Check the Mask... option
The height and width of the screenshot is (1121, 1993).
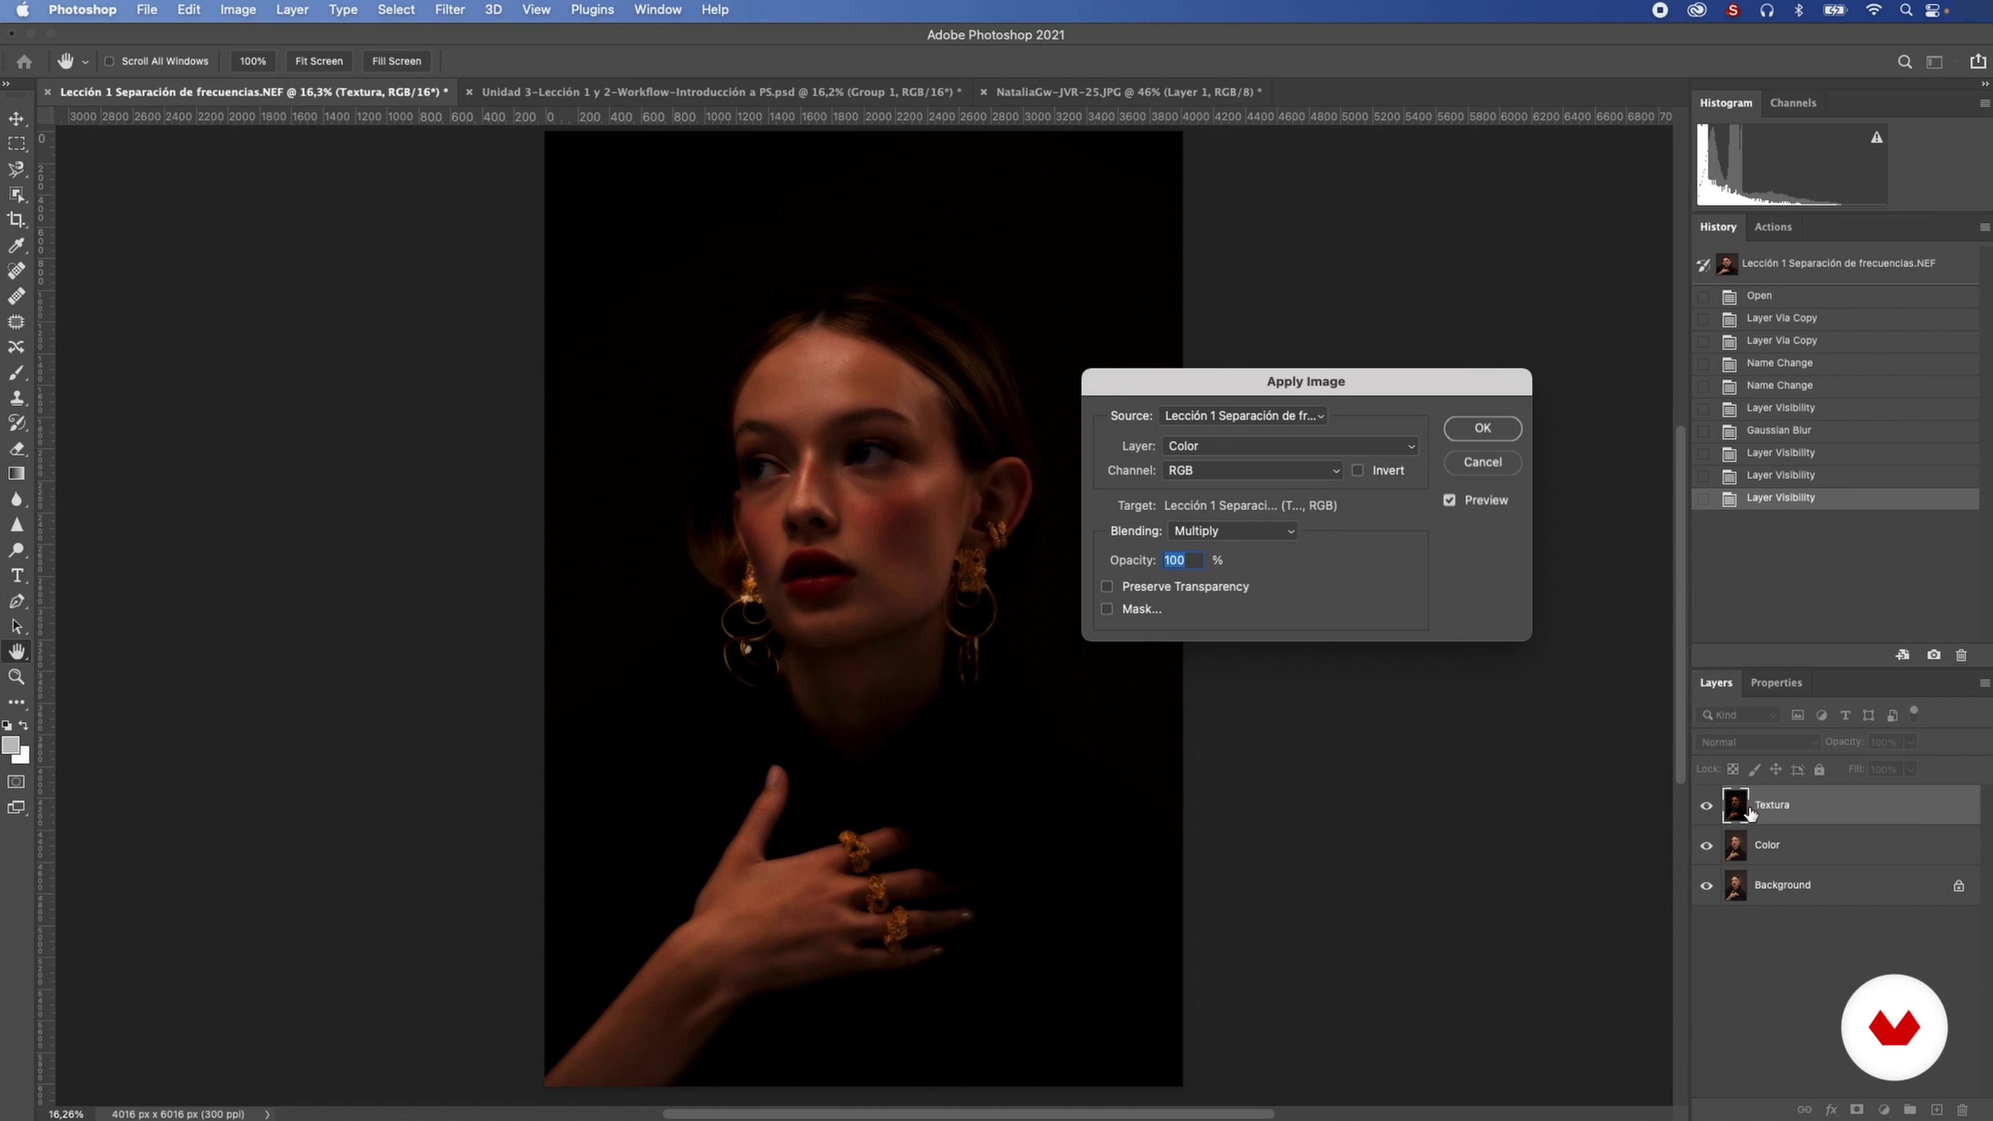[1107, 609]
